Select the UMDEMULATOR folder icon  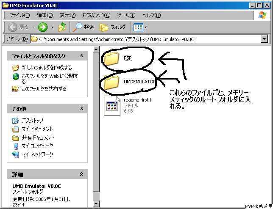tap(111, 82)
